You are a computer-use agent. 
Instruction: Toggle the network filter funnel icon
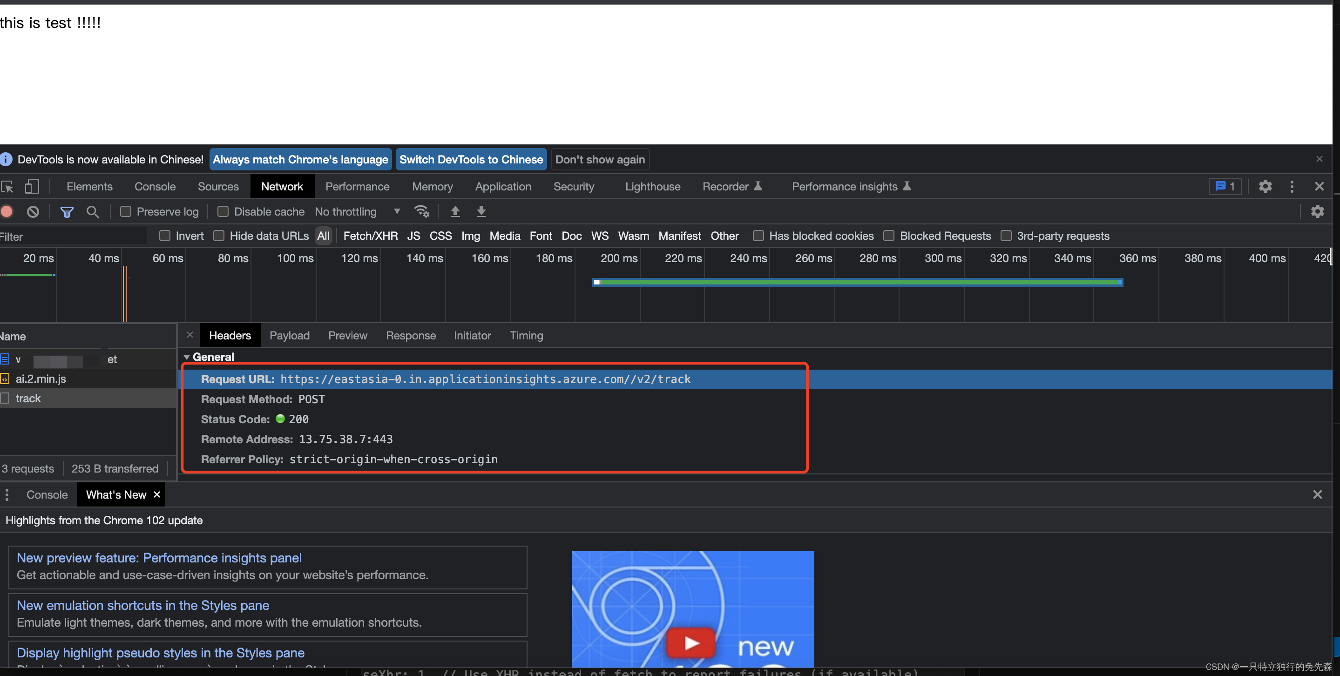point(67,212)
